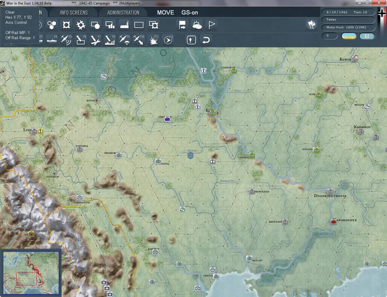
Task: Click the F11 explosion icon
Action: tap(153, 40)
